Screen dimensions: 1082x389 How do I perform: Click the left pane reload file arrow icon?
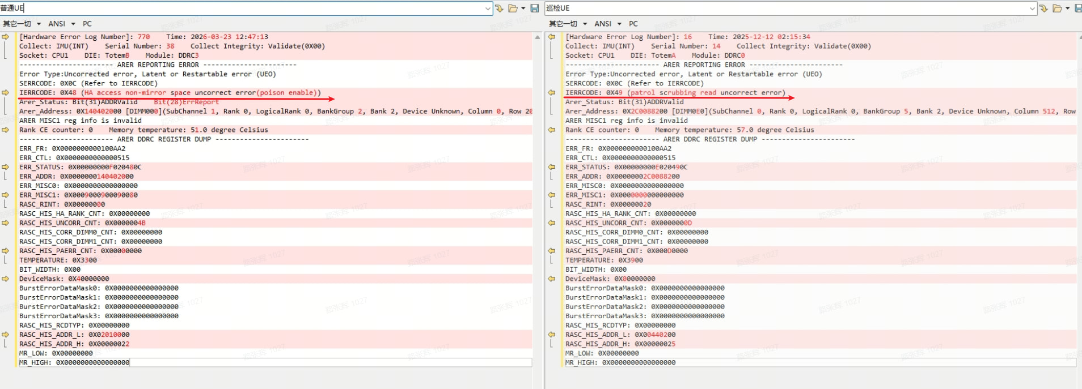[x=499, y=8]
